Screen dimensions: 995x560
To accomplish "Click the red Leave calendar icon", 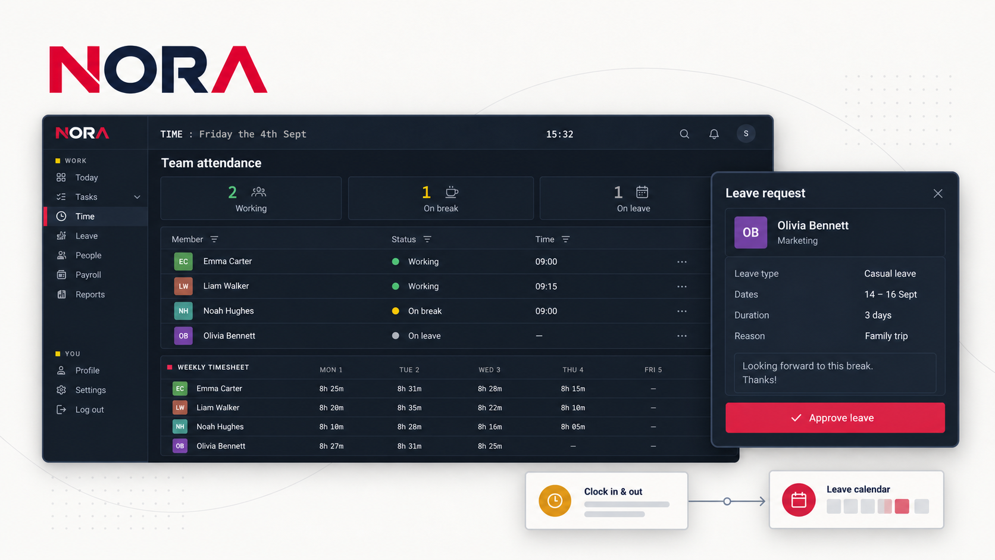I will click(799, 500).
